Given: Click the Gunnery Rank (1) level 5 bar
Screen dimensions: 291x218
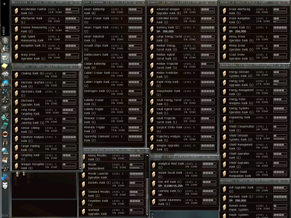Looking at the screenshot, I should (x=208, y=28).
